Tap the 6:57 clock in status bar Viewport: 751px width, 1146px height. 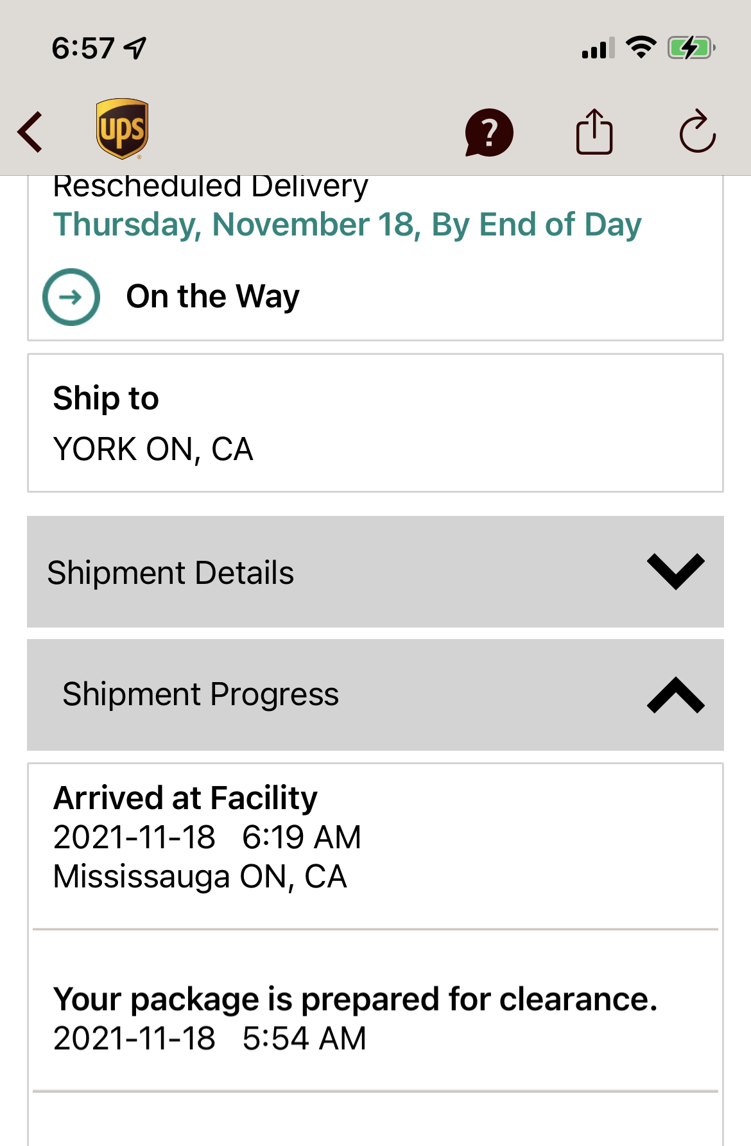coord(83,48)
